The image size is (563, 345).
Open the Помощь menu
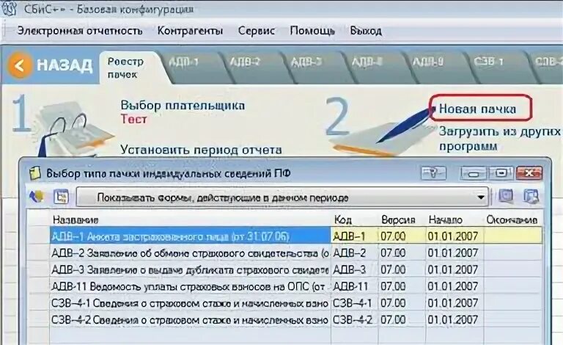312,31
